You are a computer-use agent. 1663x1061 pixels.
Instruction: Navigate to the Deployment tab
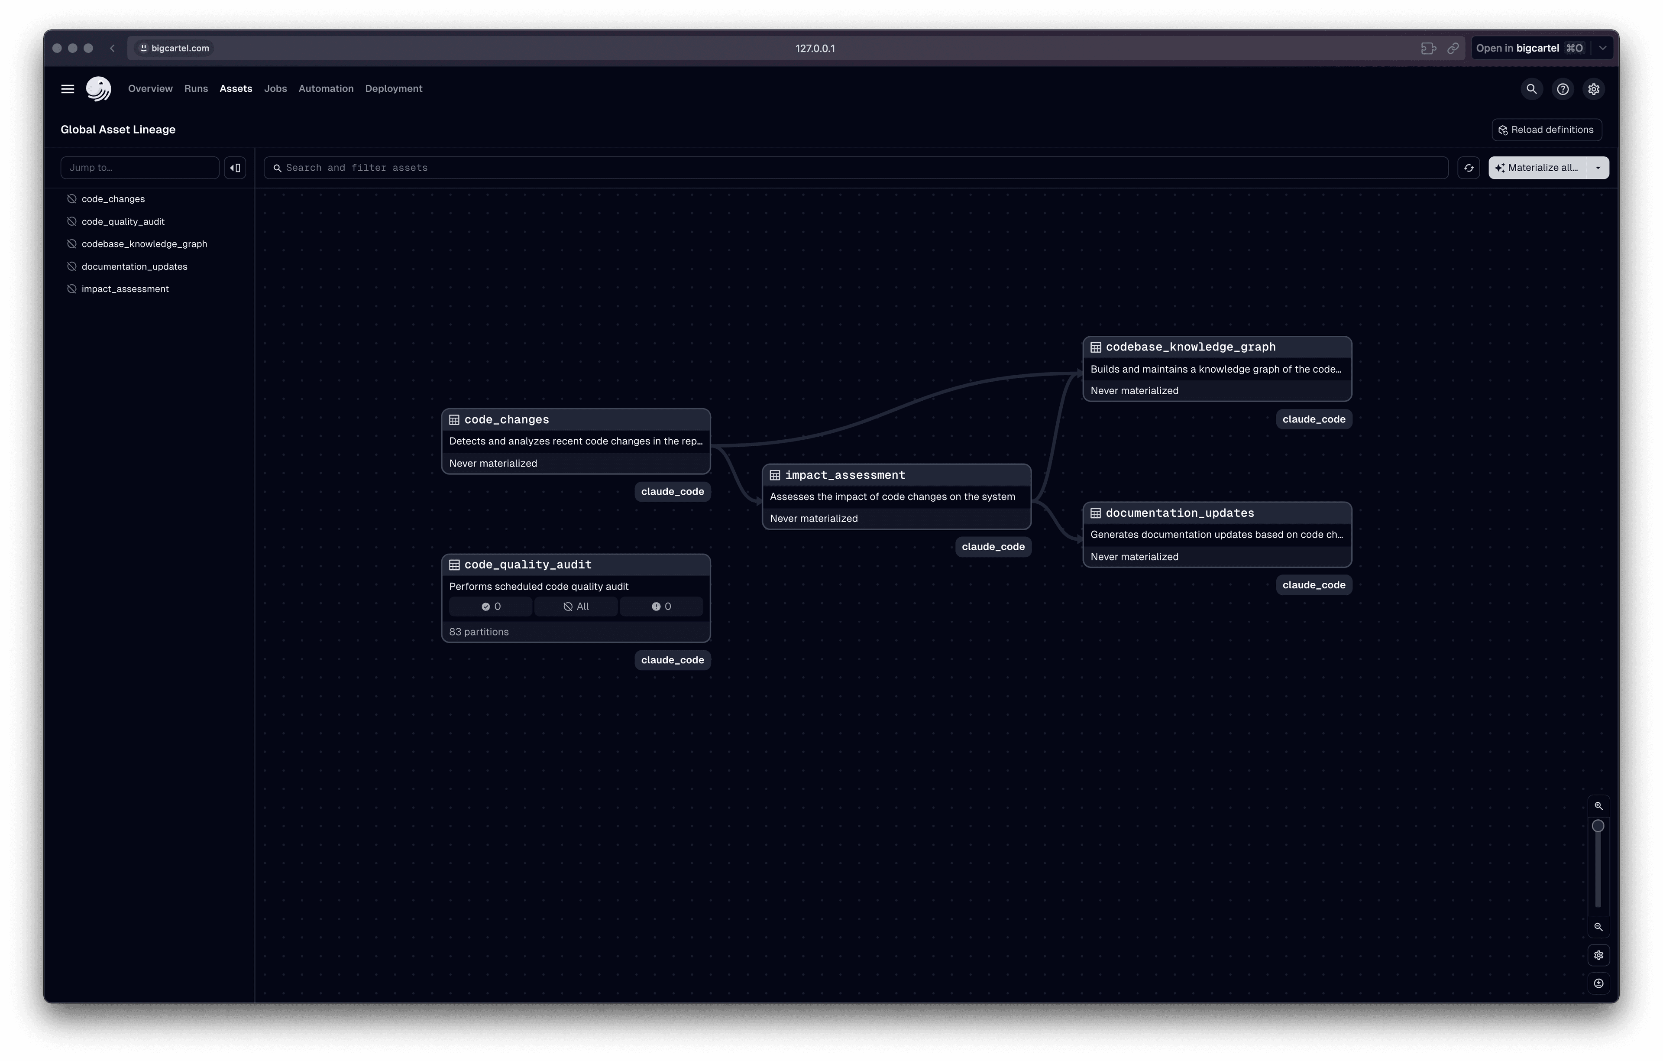pos(394,89)
